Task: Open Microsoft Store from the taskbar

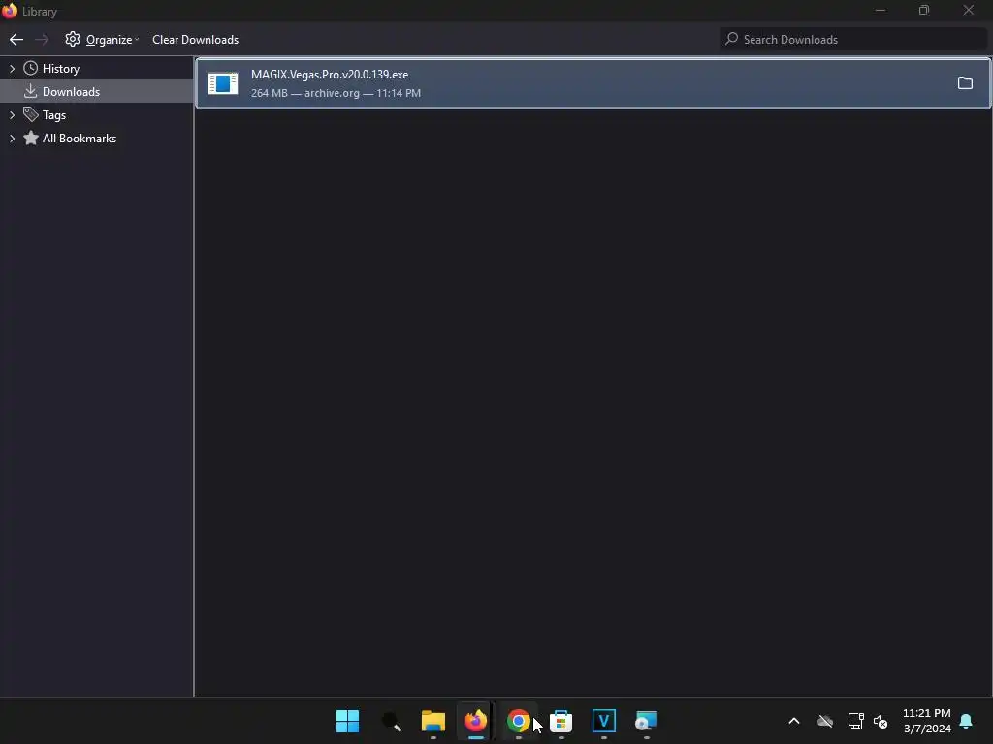Action: (561, 721)
